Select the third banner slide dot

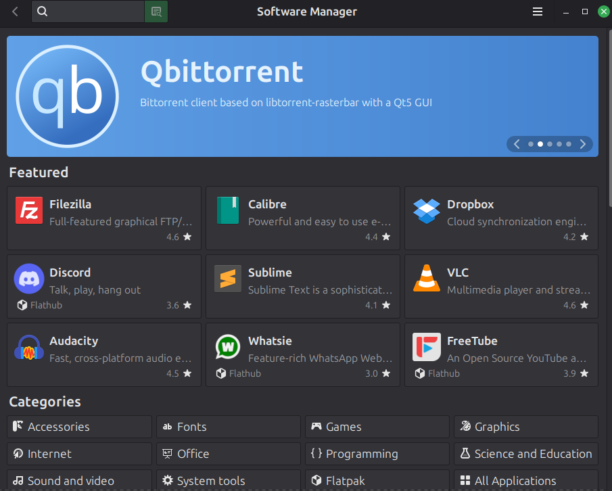[550, 144]
